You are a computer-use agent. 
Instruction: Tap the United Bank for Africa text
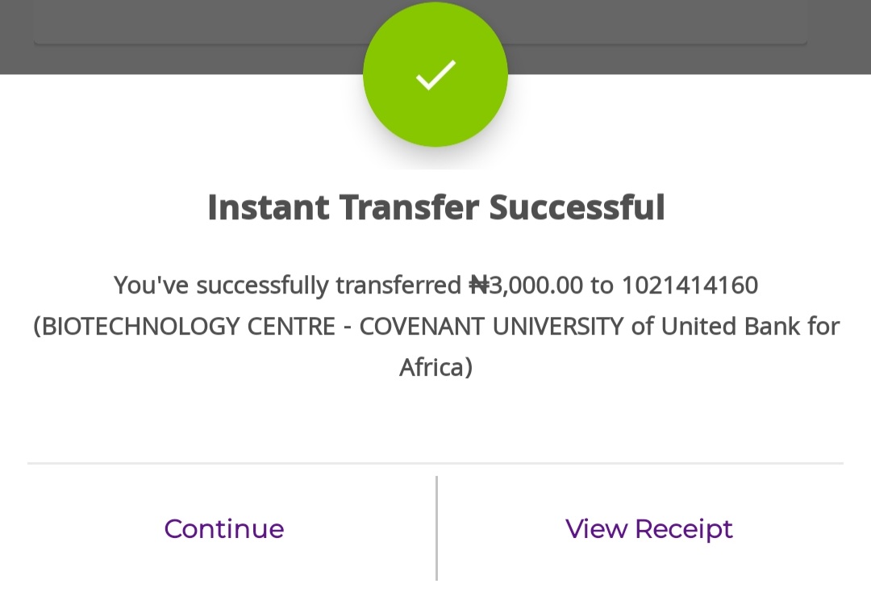(750, 327)
